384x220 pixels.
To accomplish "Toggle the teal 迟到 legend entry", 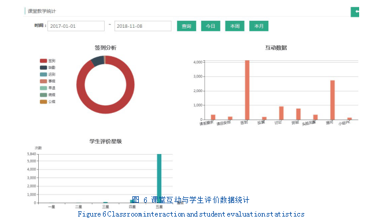I will coord(47,74).
